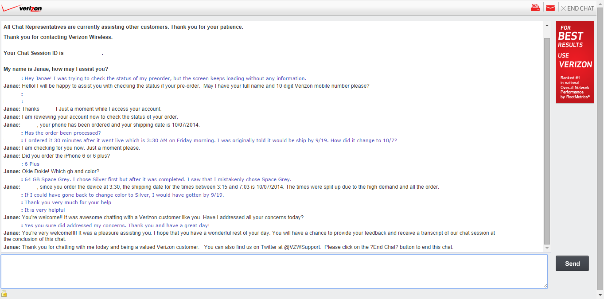
Task: Click 'Thank you for contacting Verizon Wireless.' line
Action: tap(58, 37)
